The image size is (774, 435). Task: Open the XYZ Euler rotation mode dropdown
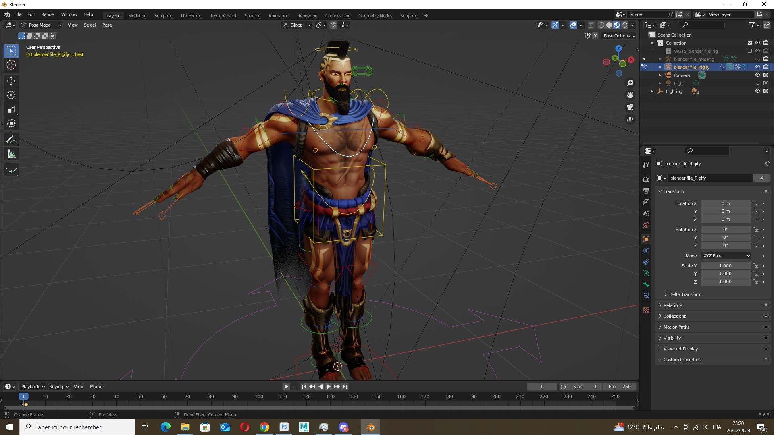tap(726, 256)
